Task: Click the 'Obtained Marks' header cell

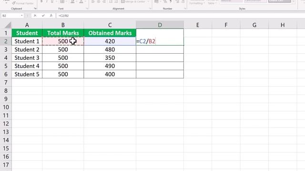Action: [110, 33]
